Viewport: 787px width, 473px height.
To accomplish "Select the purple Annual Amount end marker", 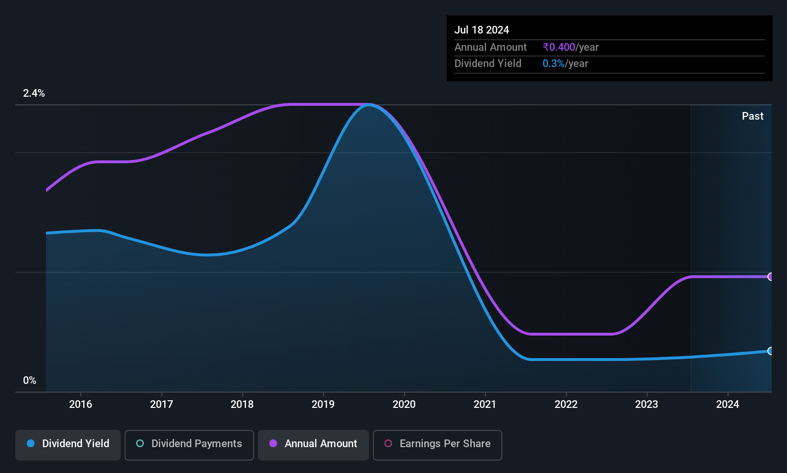I will tap(771, 277).
